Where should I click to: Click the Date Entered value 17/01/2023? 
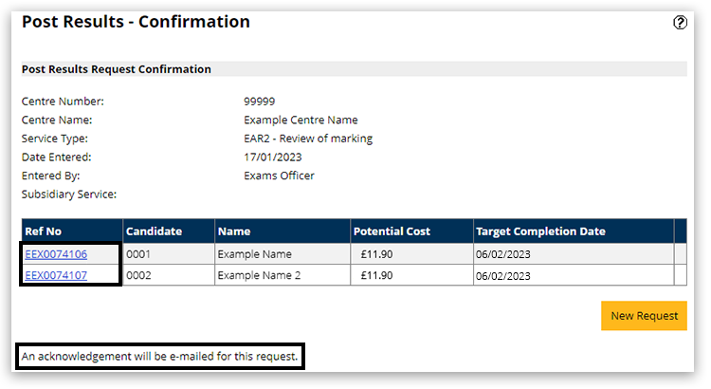pyautogui.click(x=272, y=157)
